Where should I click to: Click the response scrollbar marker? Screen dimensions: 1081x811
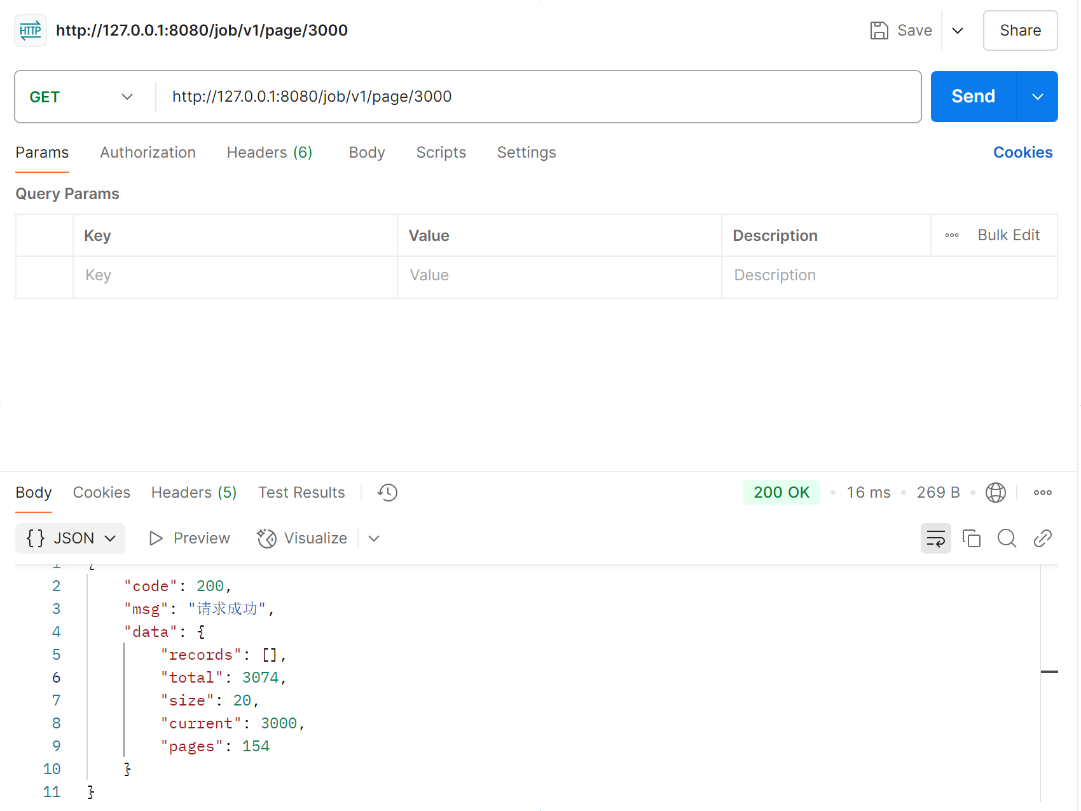pos(1049,672)
